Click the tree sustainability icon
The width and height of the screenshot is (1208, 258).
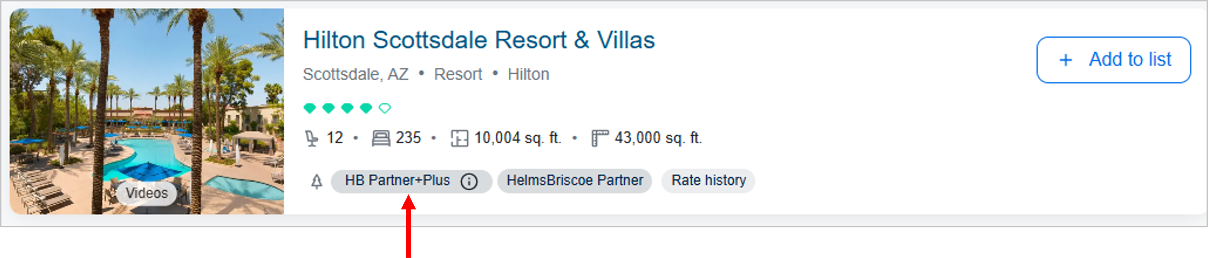tap(317, 181)
